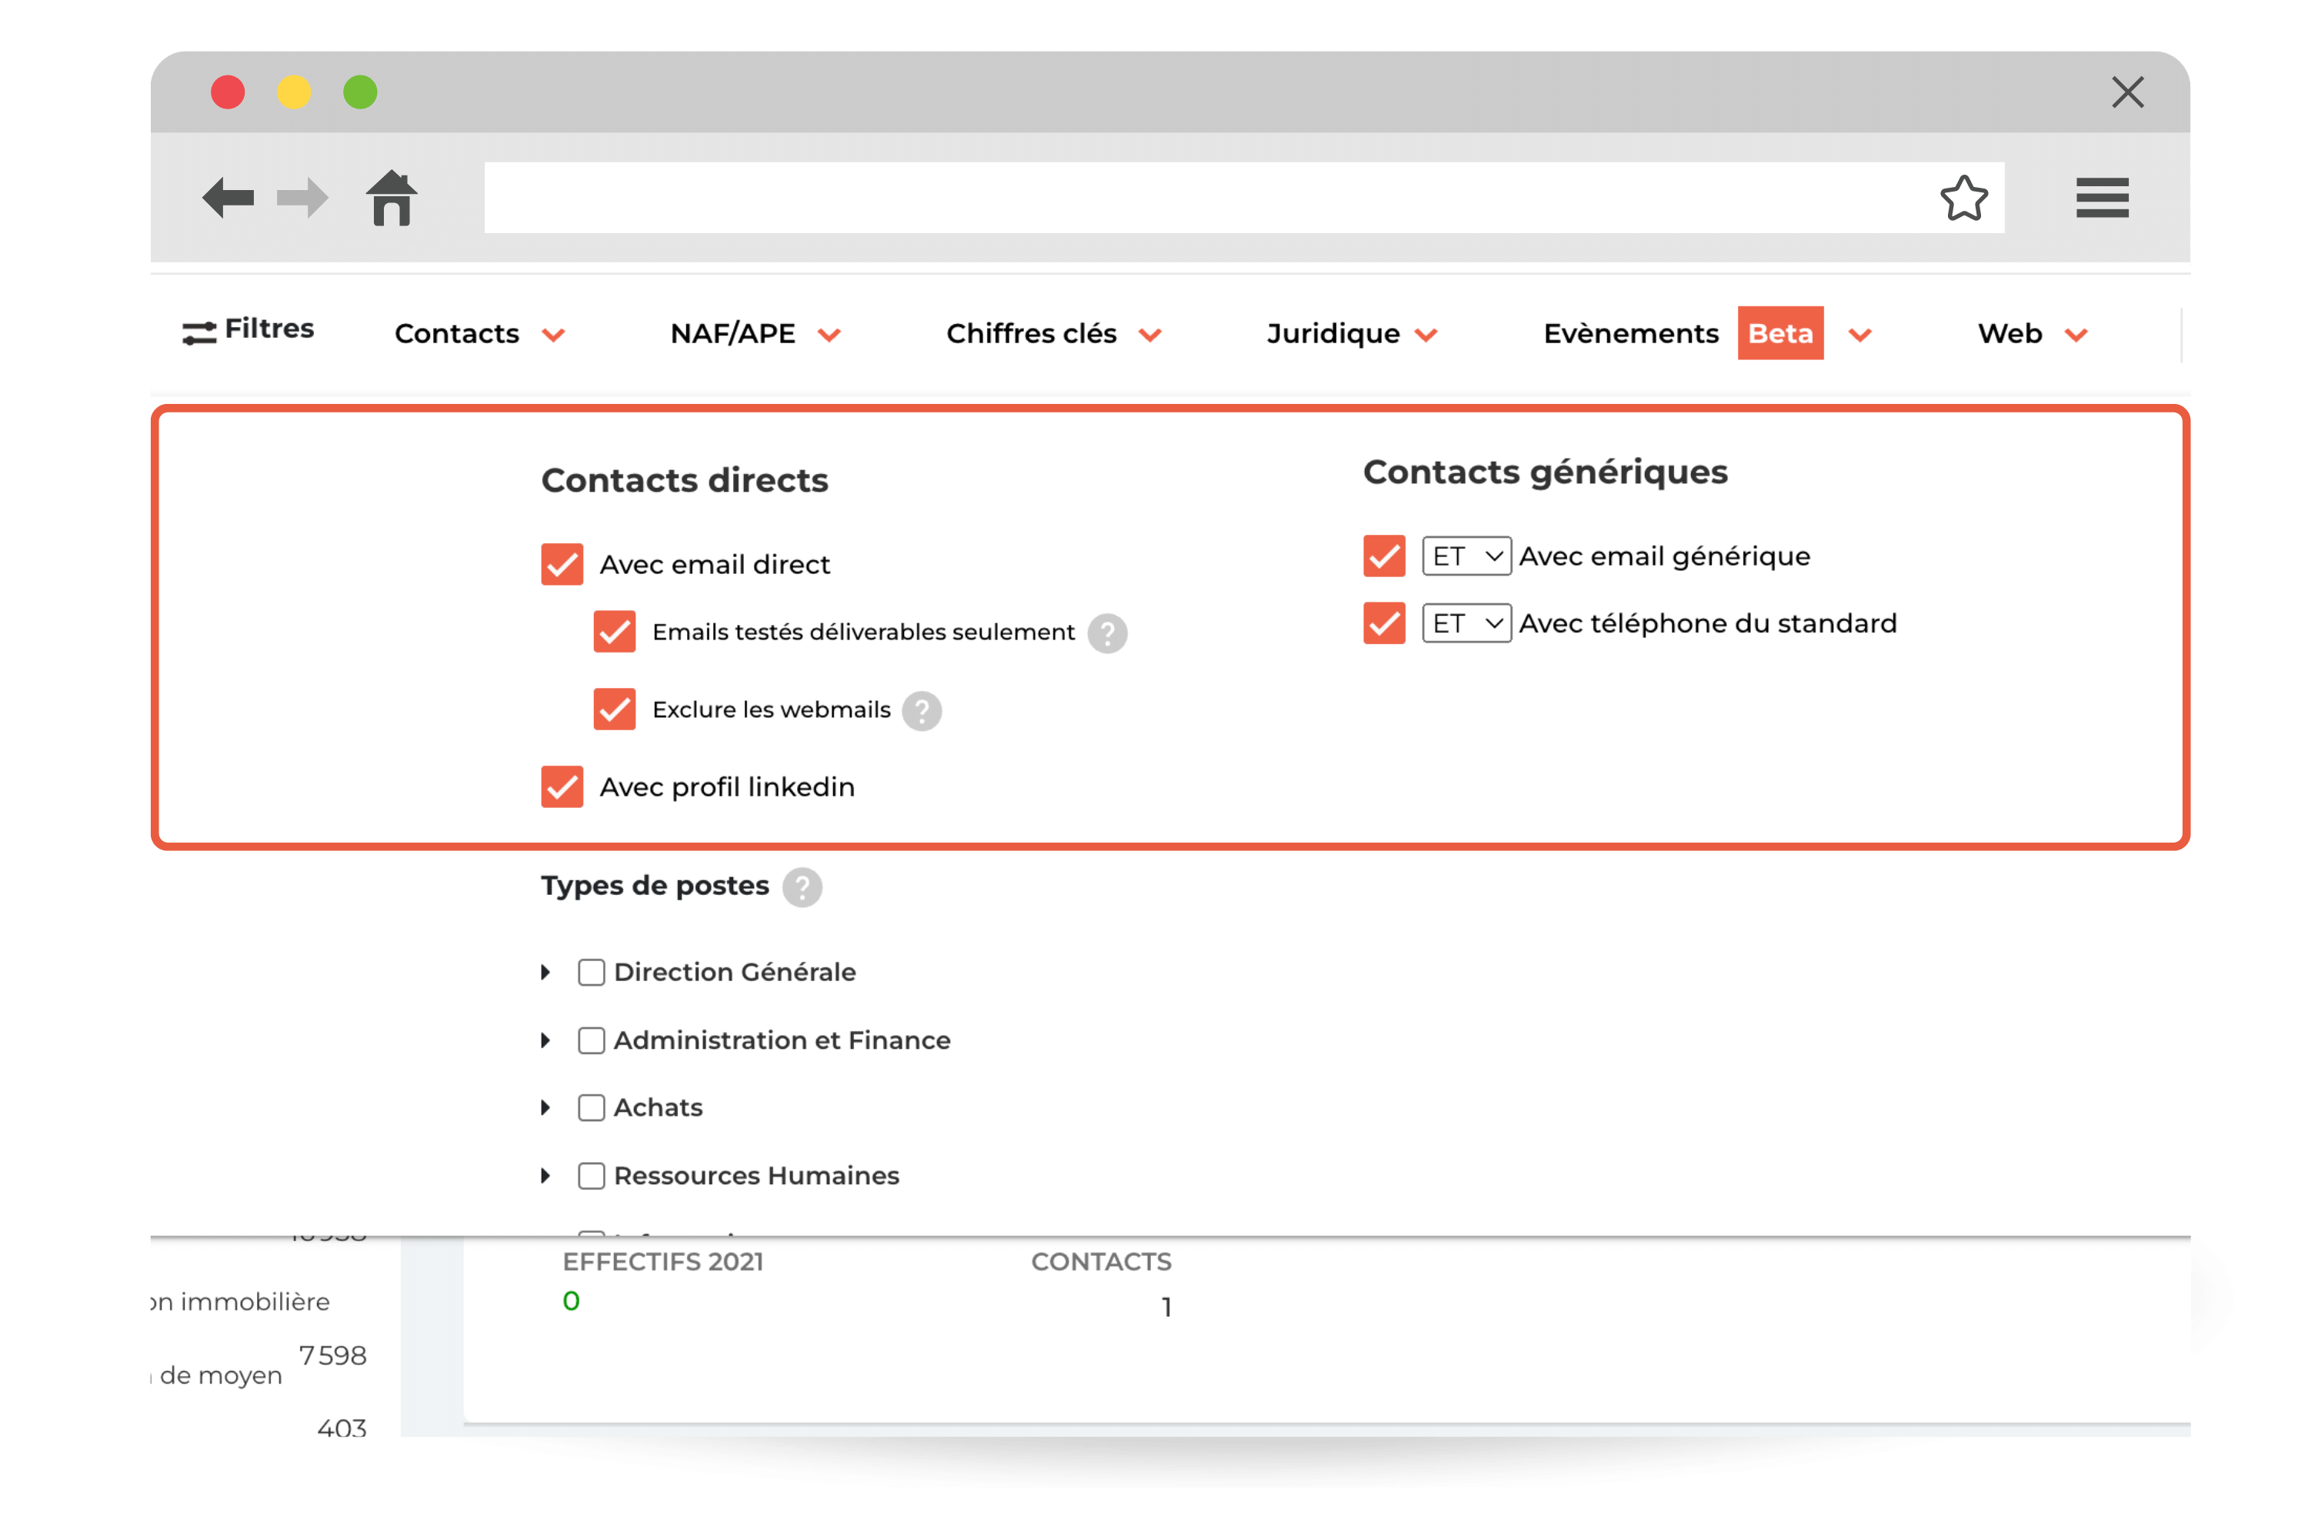Show help for Types de postes
2308x1539 pixels.
pos(802,887)
